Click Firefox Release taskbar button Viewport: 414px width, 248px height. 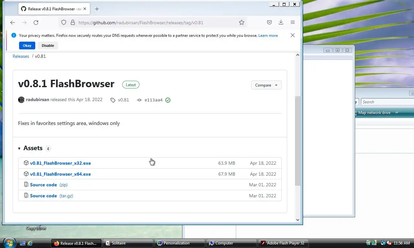[76, 243]
